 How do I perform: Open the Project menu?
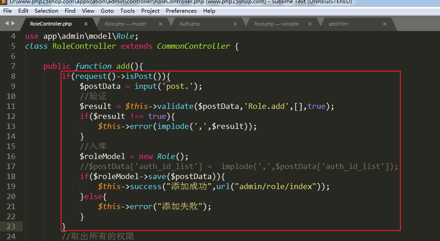(x=150, y=10)
